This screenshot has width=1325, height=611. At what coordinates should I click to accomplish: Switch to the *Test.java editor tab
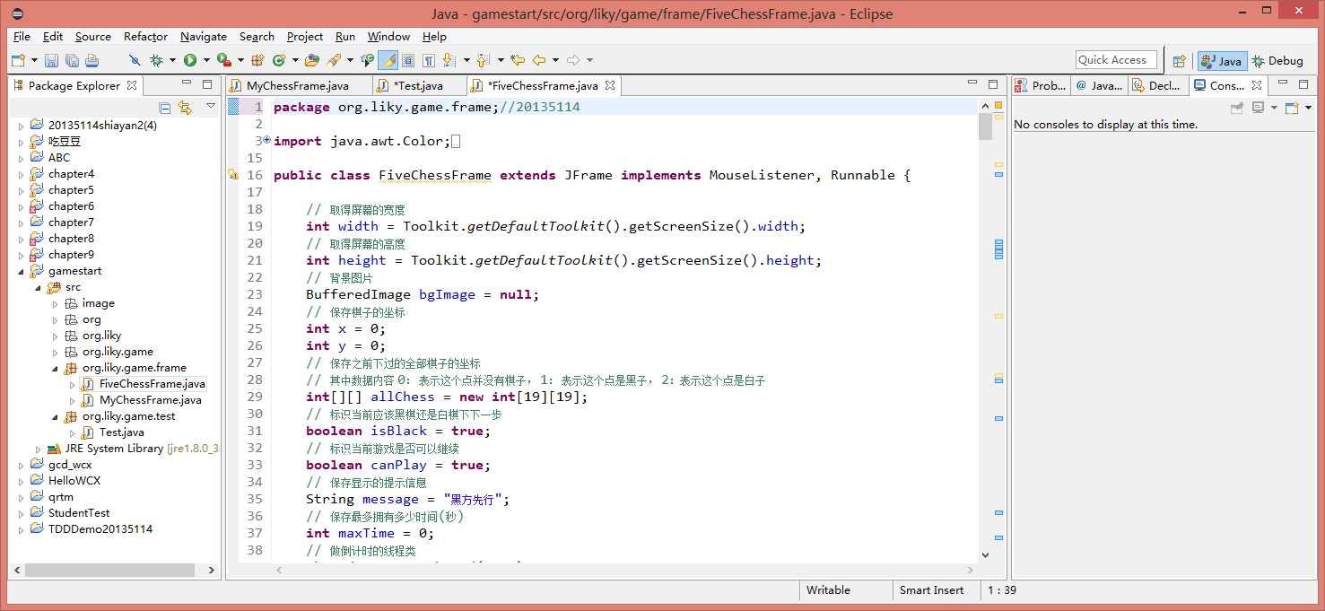[418, 86]
